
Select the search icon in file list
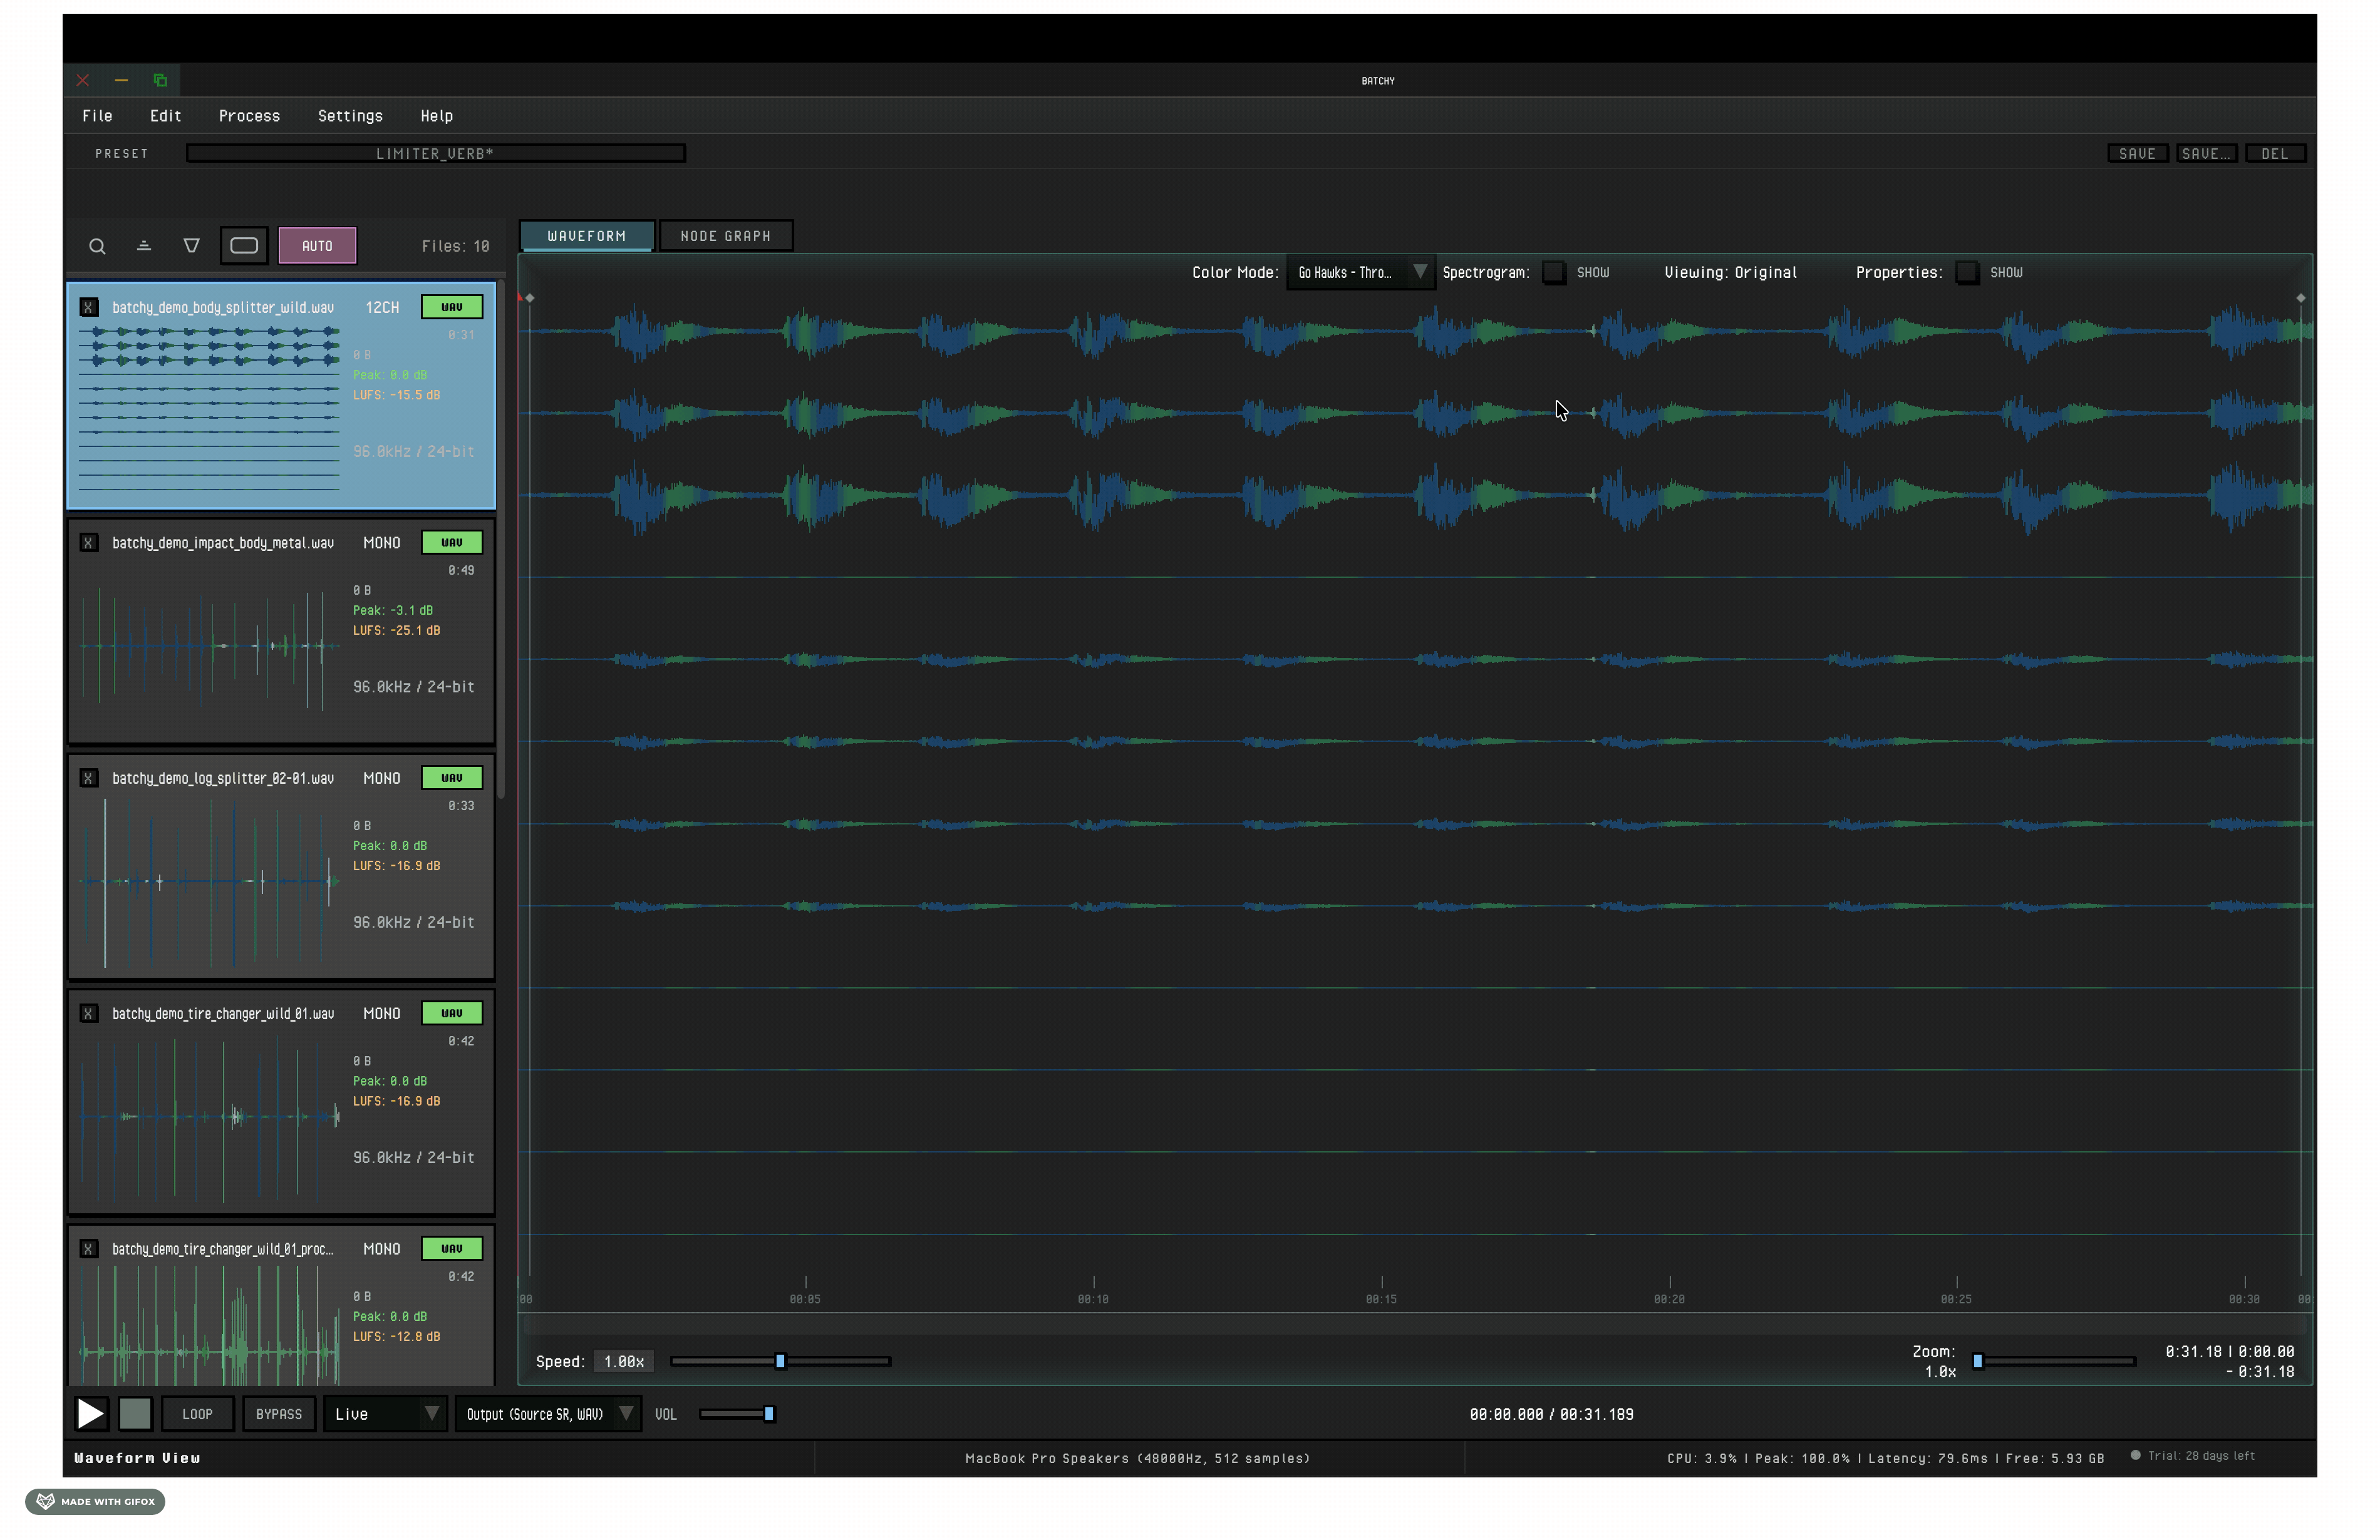(x=97, y=246)
